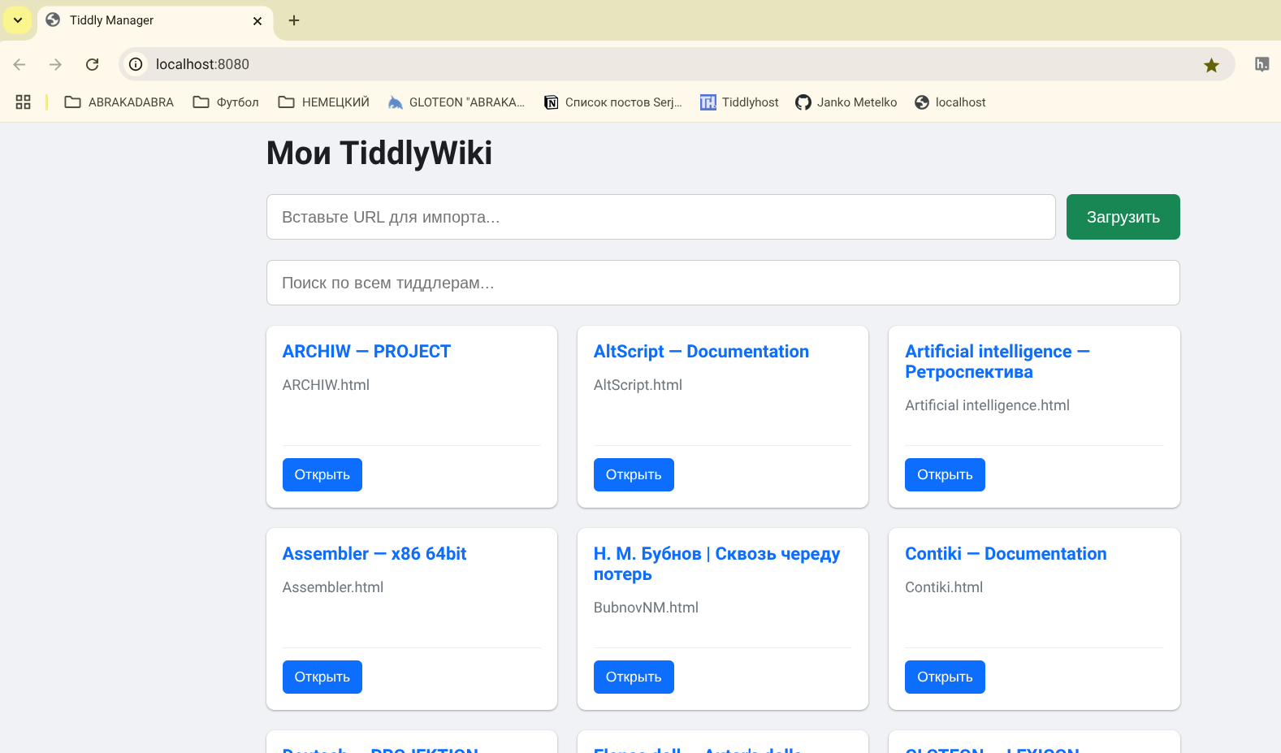Image resolution: width=1281 pixels, height=753 pixels.
Task: Open the localhost bookmark
Action: pyautogui.click(x=950, y=102)
